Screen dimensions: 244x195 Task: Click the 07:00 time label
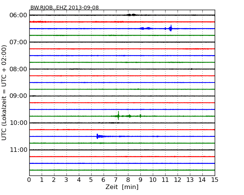click(18, 42)
